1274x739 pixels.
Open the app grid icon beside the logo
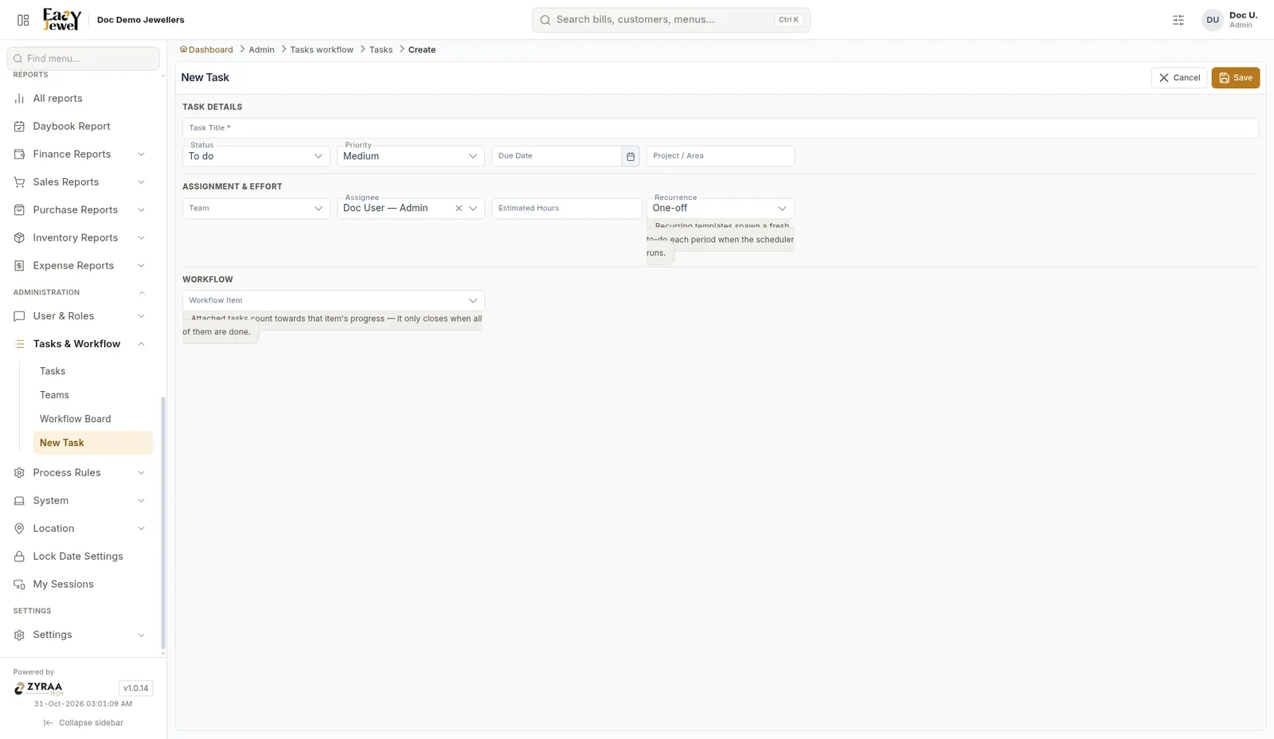coord(23,20)
